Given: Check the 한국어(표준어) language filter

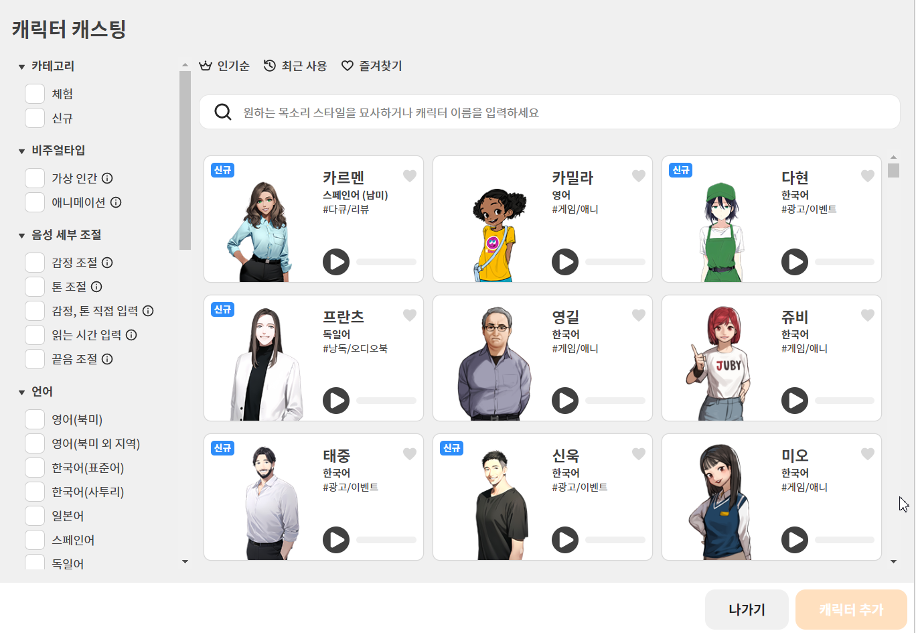Looking at the screenshot, I should click(x=34, y=468).
